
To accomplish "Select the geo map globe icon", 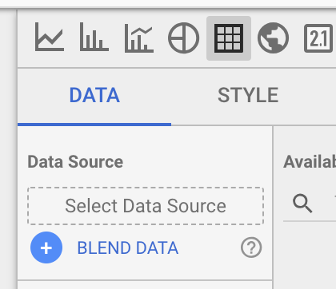I will click(x=273, y=38).
